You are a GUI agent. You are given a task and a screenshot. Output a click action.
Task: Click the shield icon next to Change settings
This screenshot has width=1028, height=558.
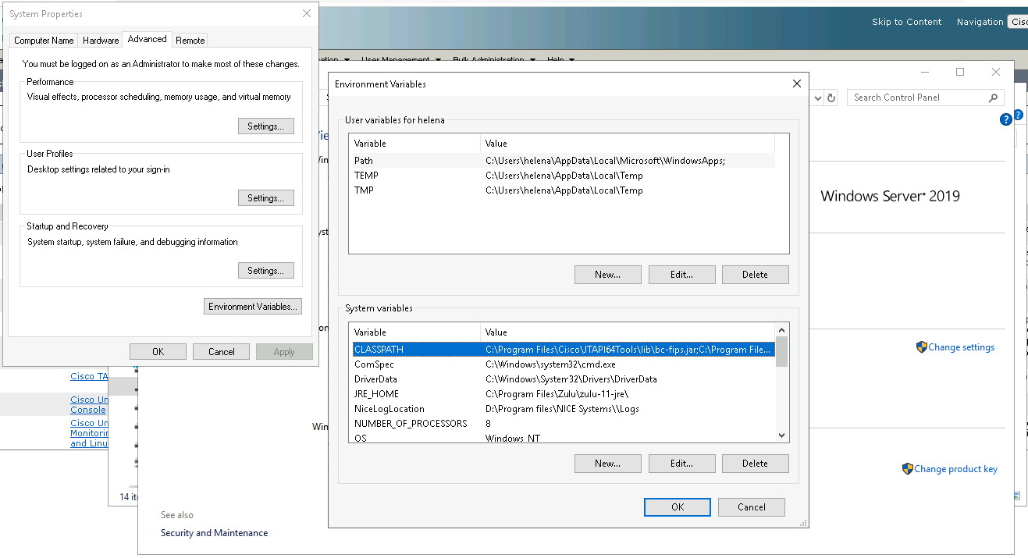(921, 347)
